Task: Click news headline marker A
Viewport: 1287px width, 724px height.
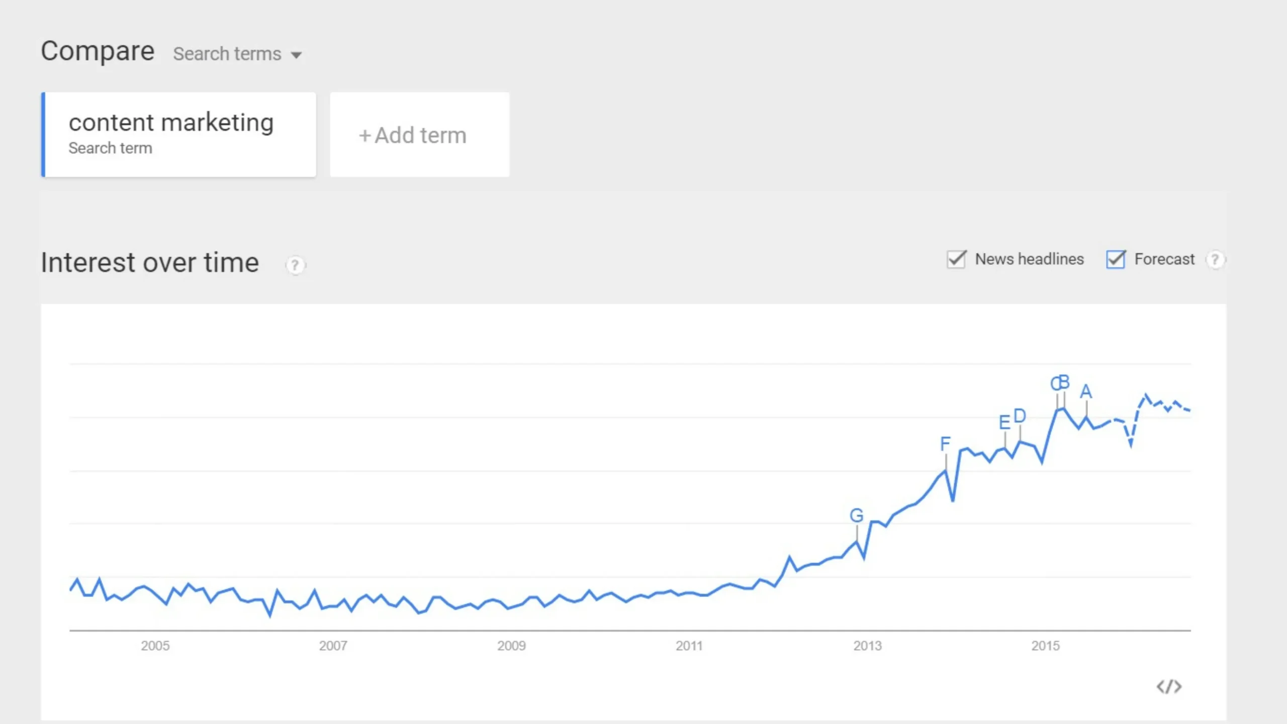Action: pos(1086,391)
